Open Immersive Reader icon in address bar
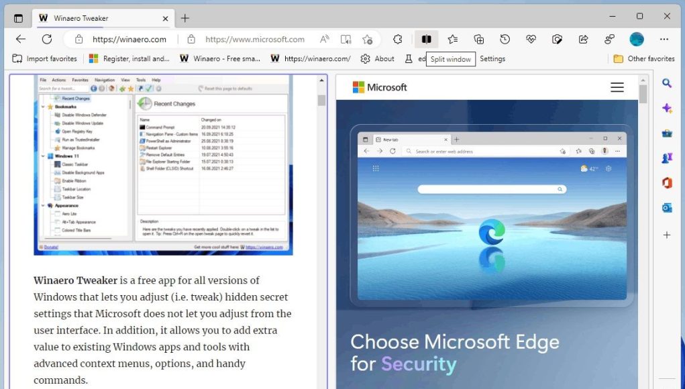685x389 pixels. pos(346,40)
